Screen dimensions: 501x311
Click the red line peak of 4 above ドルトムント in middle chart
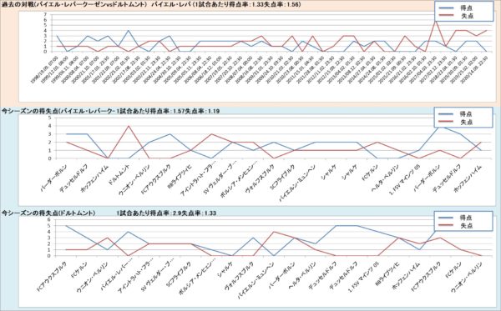129,126
